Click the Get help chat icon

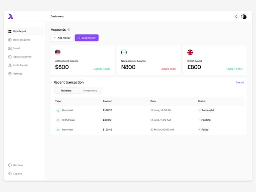point(10,165)
